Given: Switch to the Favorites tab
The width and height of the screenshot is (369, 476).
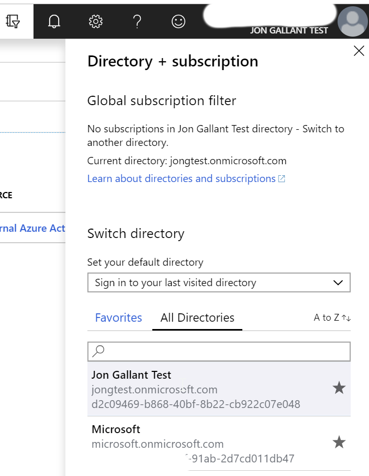Looking at the screenshot, I should tap(118, 318).
